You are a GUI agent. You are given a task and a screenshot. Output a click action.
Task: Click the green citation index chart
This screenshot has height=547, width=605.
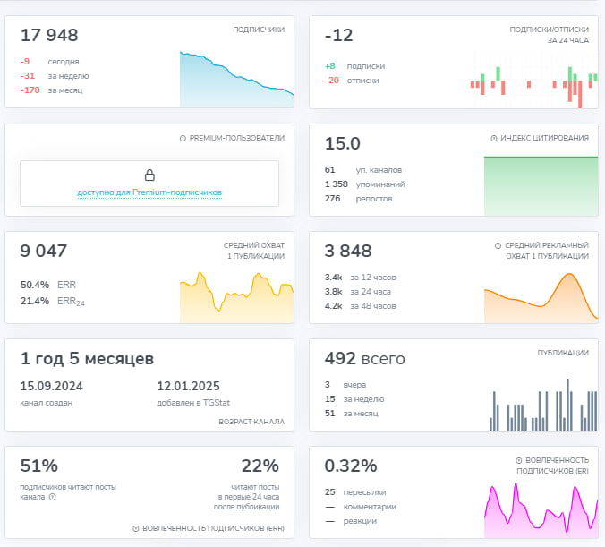541,185
